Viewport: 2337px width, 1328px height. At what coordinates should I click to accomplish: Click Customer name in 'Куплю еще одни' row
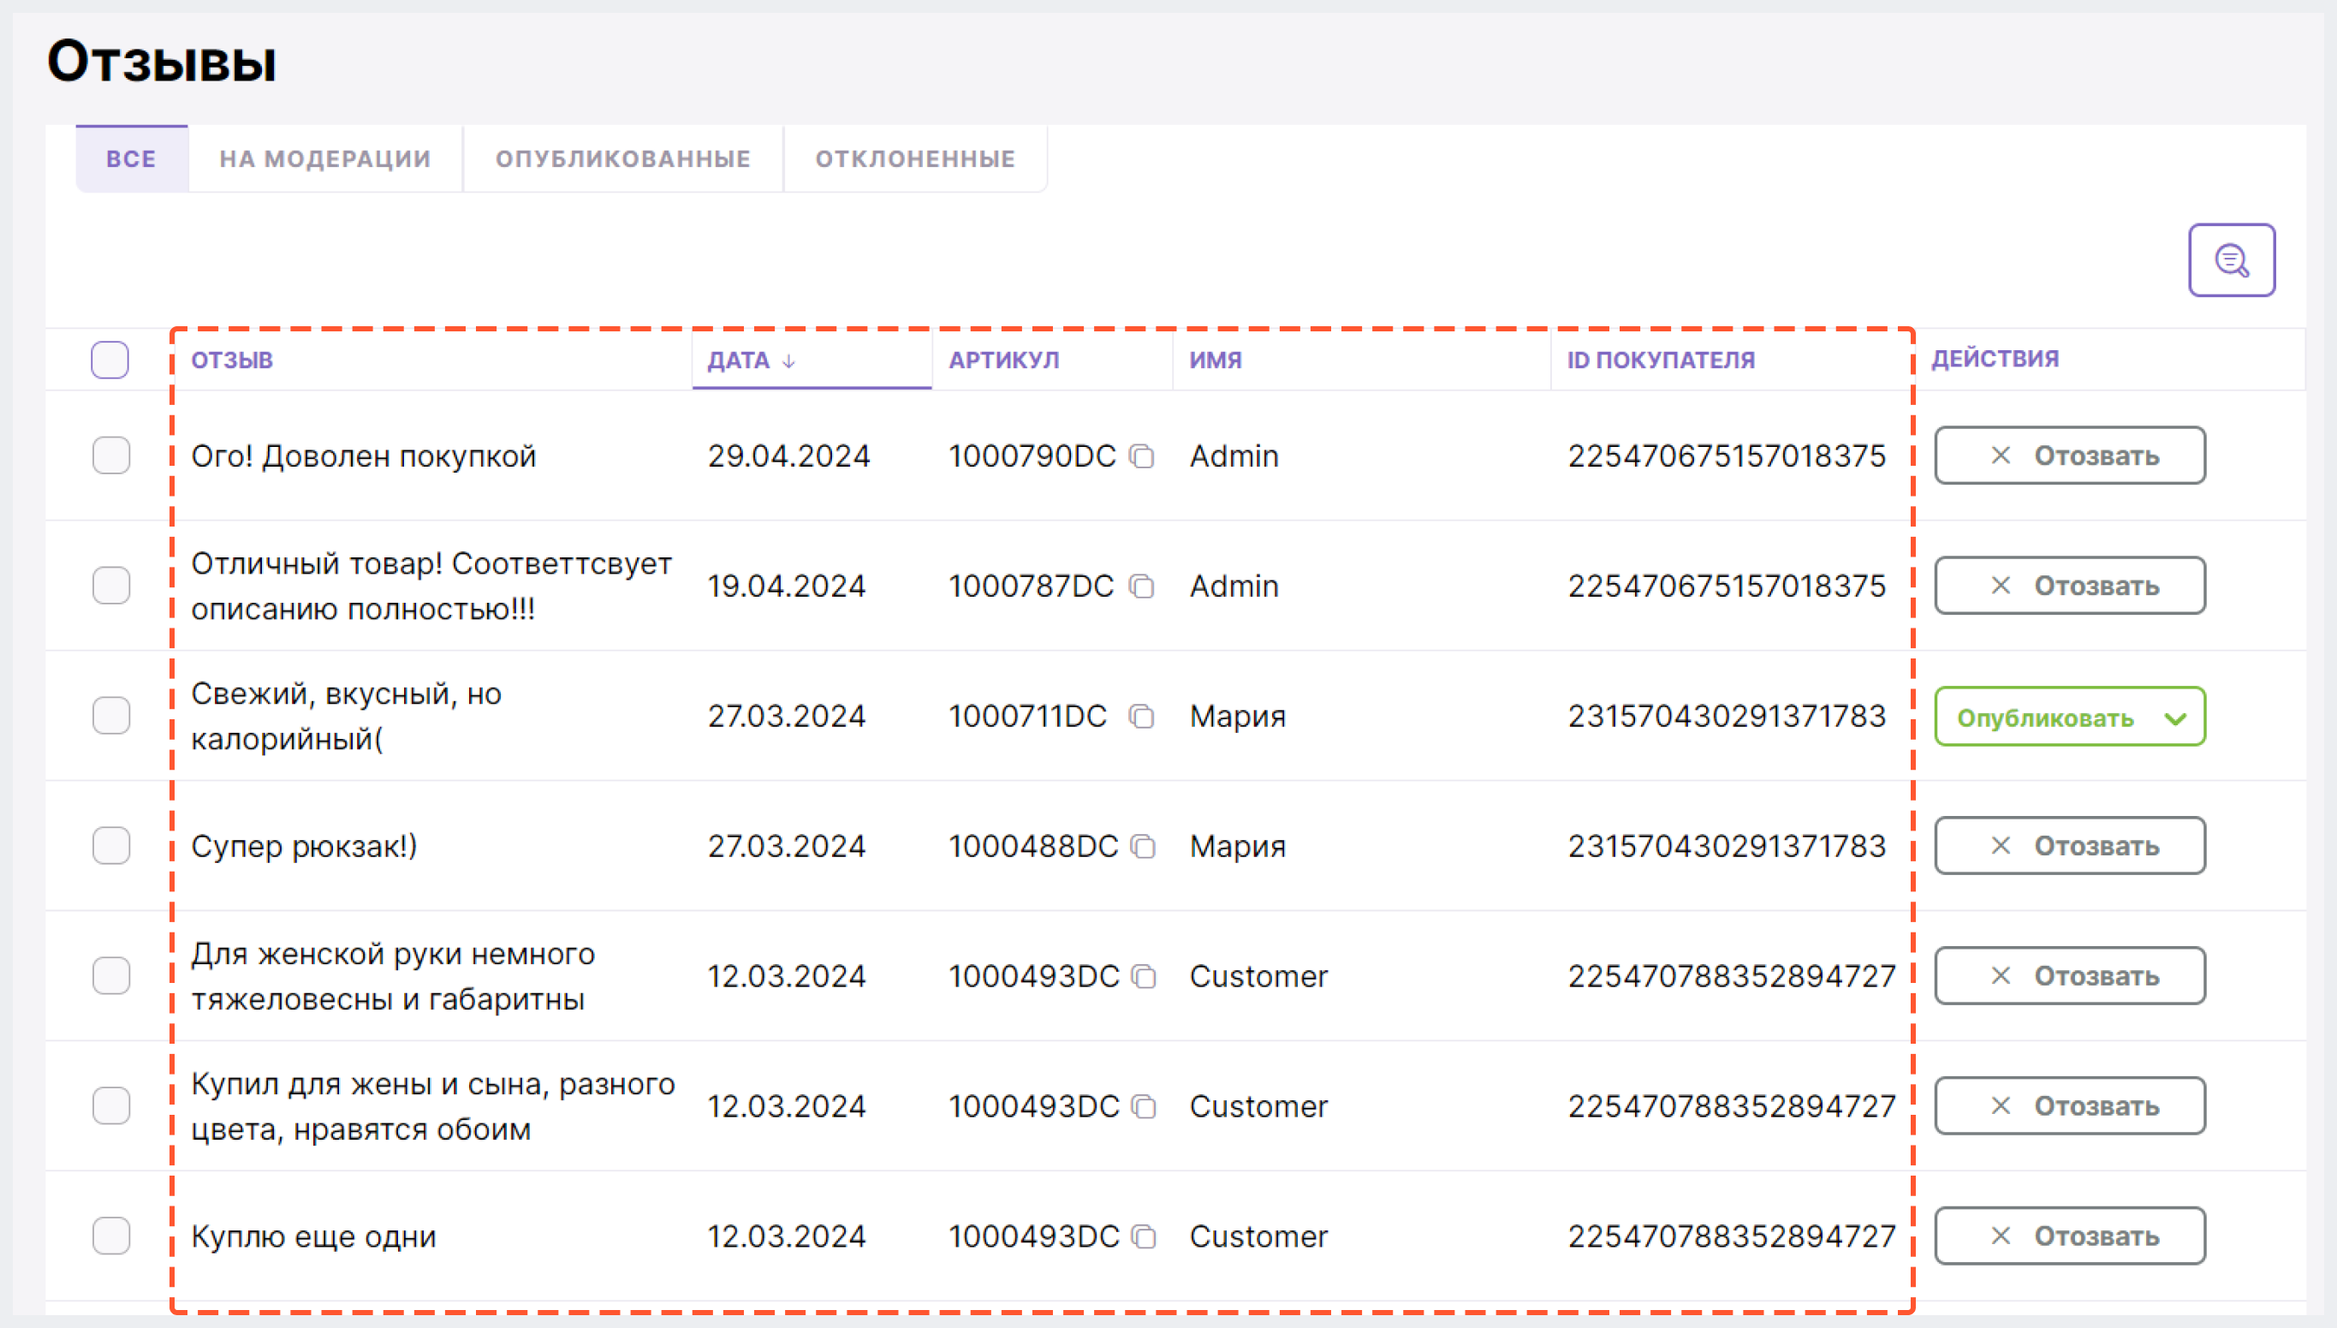click(1258, 1236)
